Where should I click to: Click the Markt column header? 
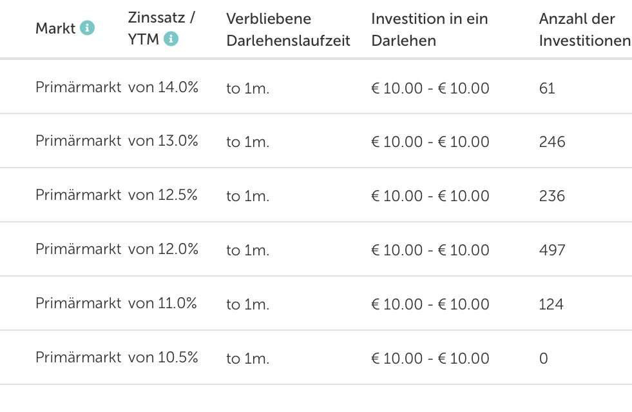pos(55,28)
